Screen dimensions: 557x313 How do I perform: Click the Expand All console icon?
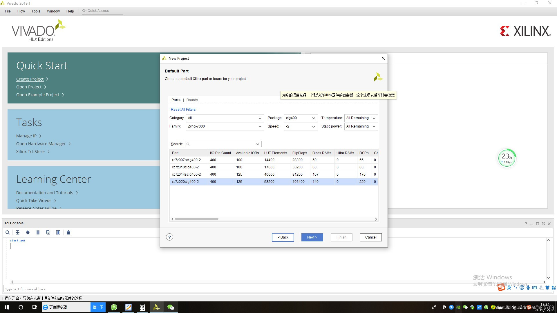[28, 232]
